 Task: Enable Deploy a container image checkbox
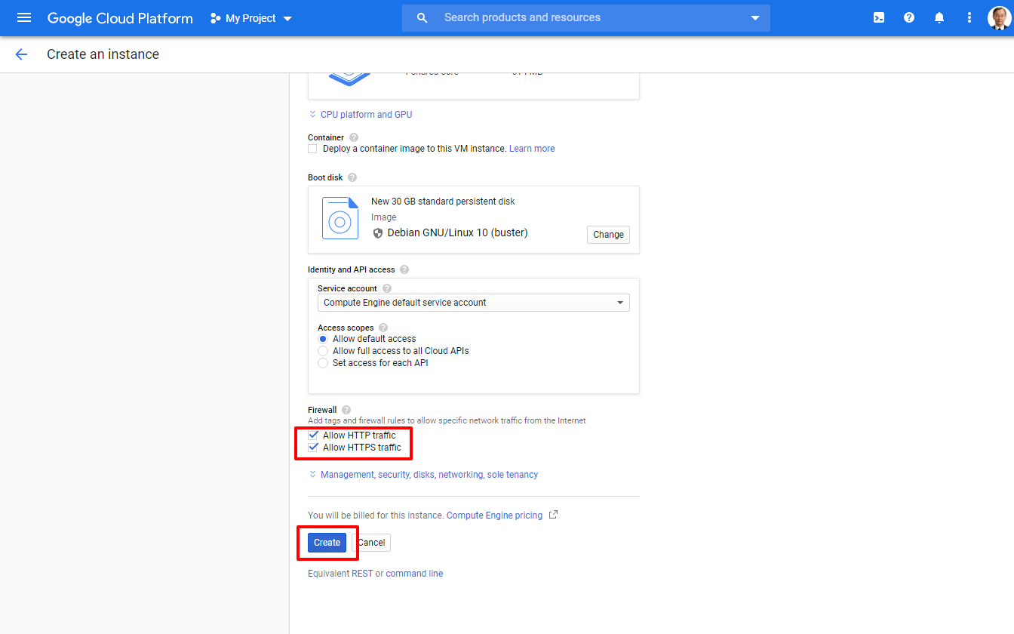click(x=312, y=149)
